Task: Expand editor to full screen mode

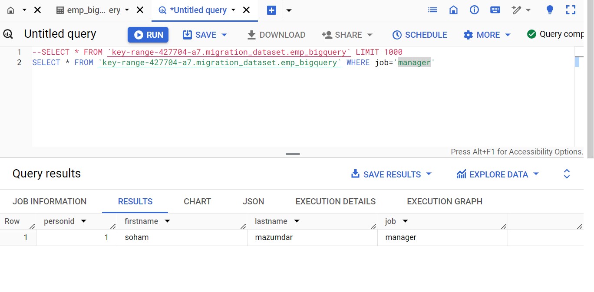Action: [571, 9]
